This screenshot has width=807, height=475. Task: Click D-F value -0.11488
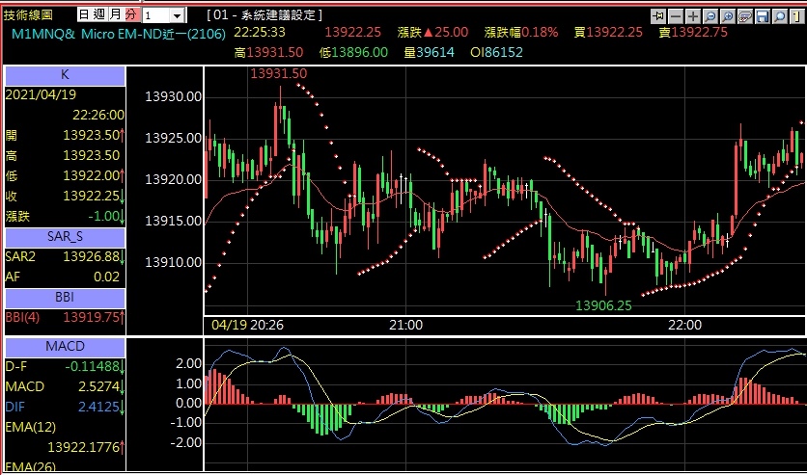tap(92, 367)
